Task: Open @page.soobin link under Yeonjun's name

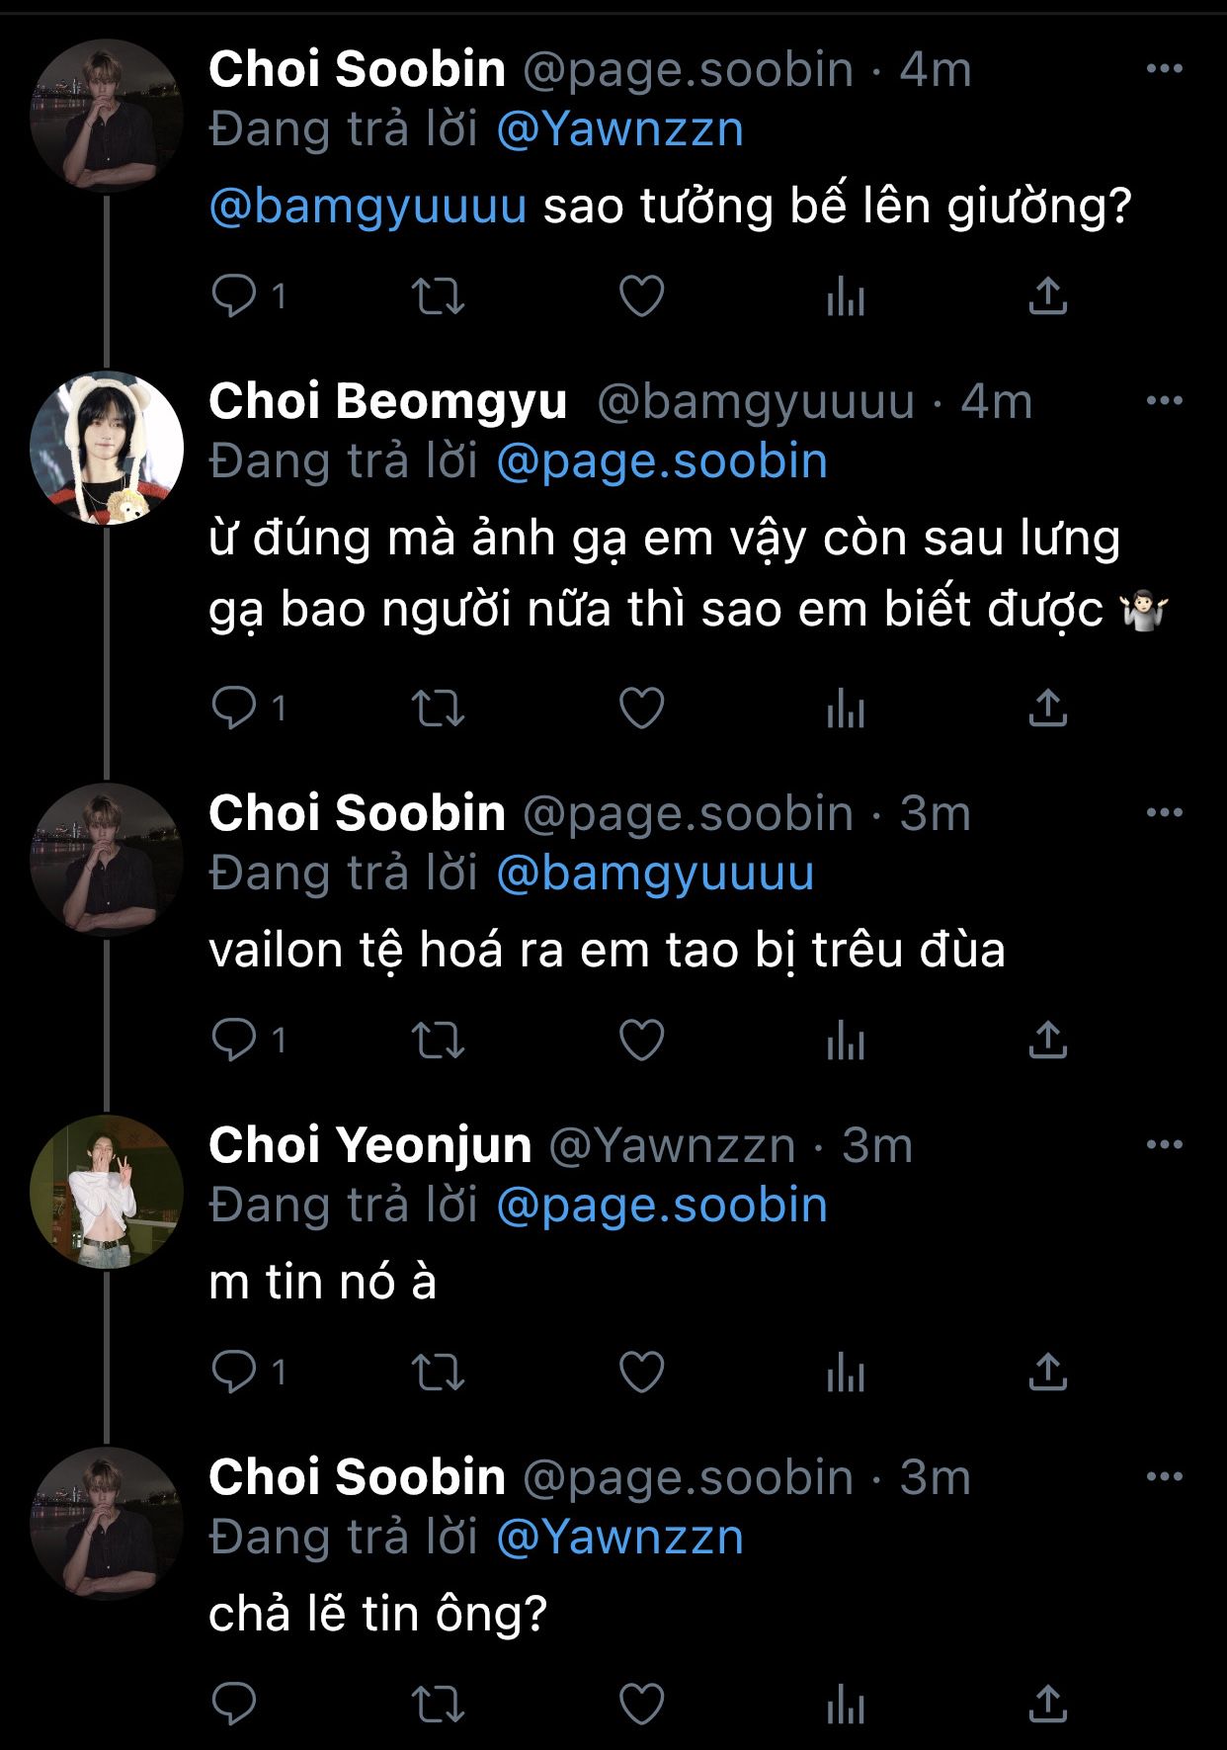Action: (662, 1206)
